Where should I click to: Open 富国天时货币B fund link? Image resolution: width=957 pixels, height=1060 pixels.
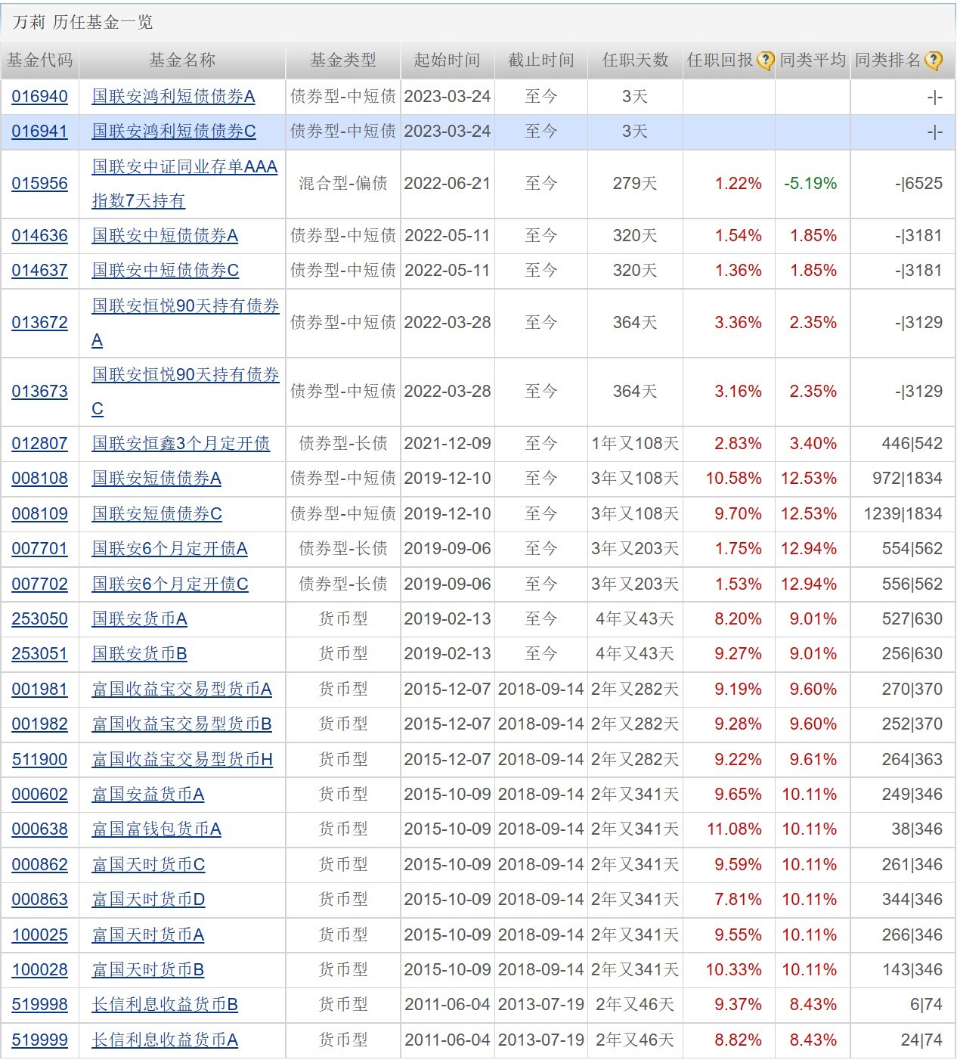[x=148, y=970]
